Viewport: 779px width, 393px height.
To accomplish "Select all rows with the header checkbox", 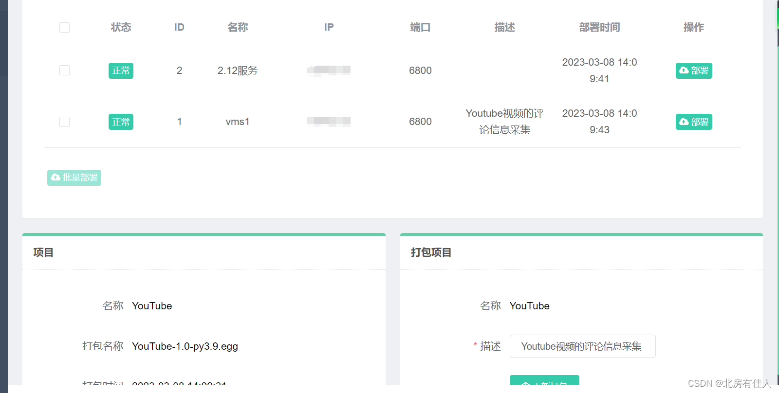I will click(x=64, y=27).
